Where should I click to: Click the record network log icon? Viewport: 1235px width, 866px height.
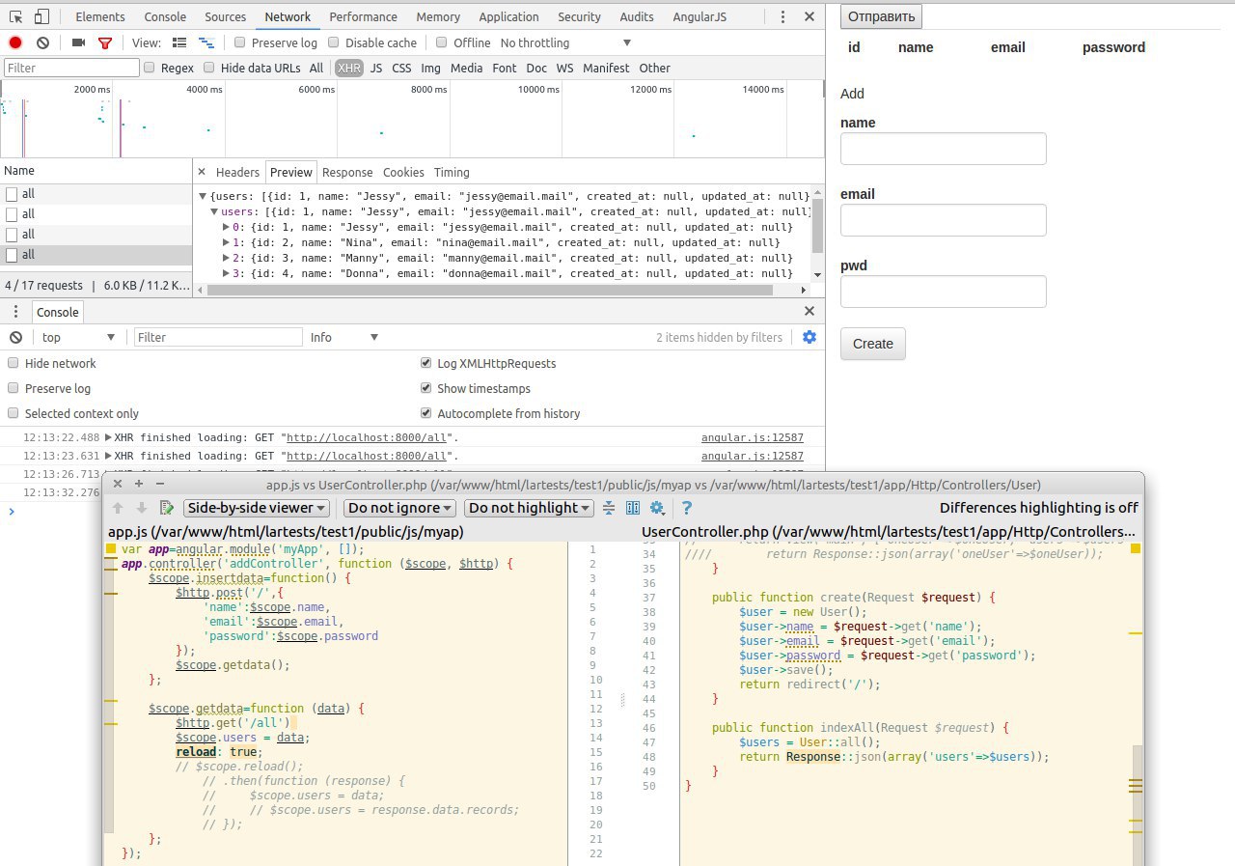(x=15, y=42)
